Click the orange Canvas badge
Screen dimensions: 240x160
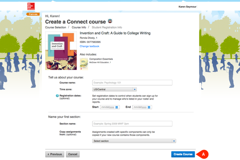tap(33, 14)
